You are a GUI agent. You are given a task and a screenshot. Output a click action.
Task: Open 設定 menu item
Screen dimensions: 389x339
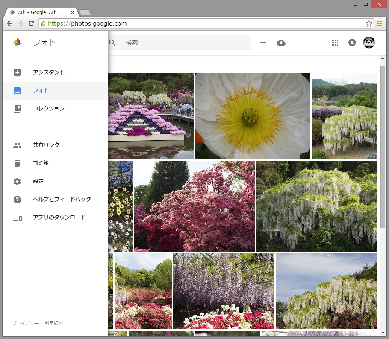click(x=56, y=182)
